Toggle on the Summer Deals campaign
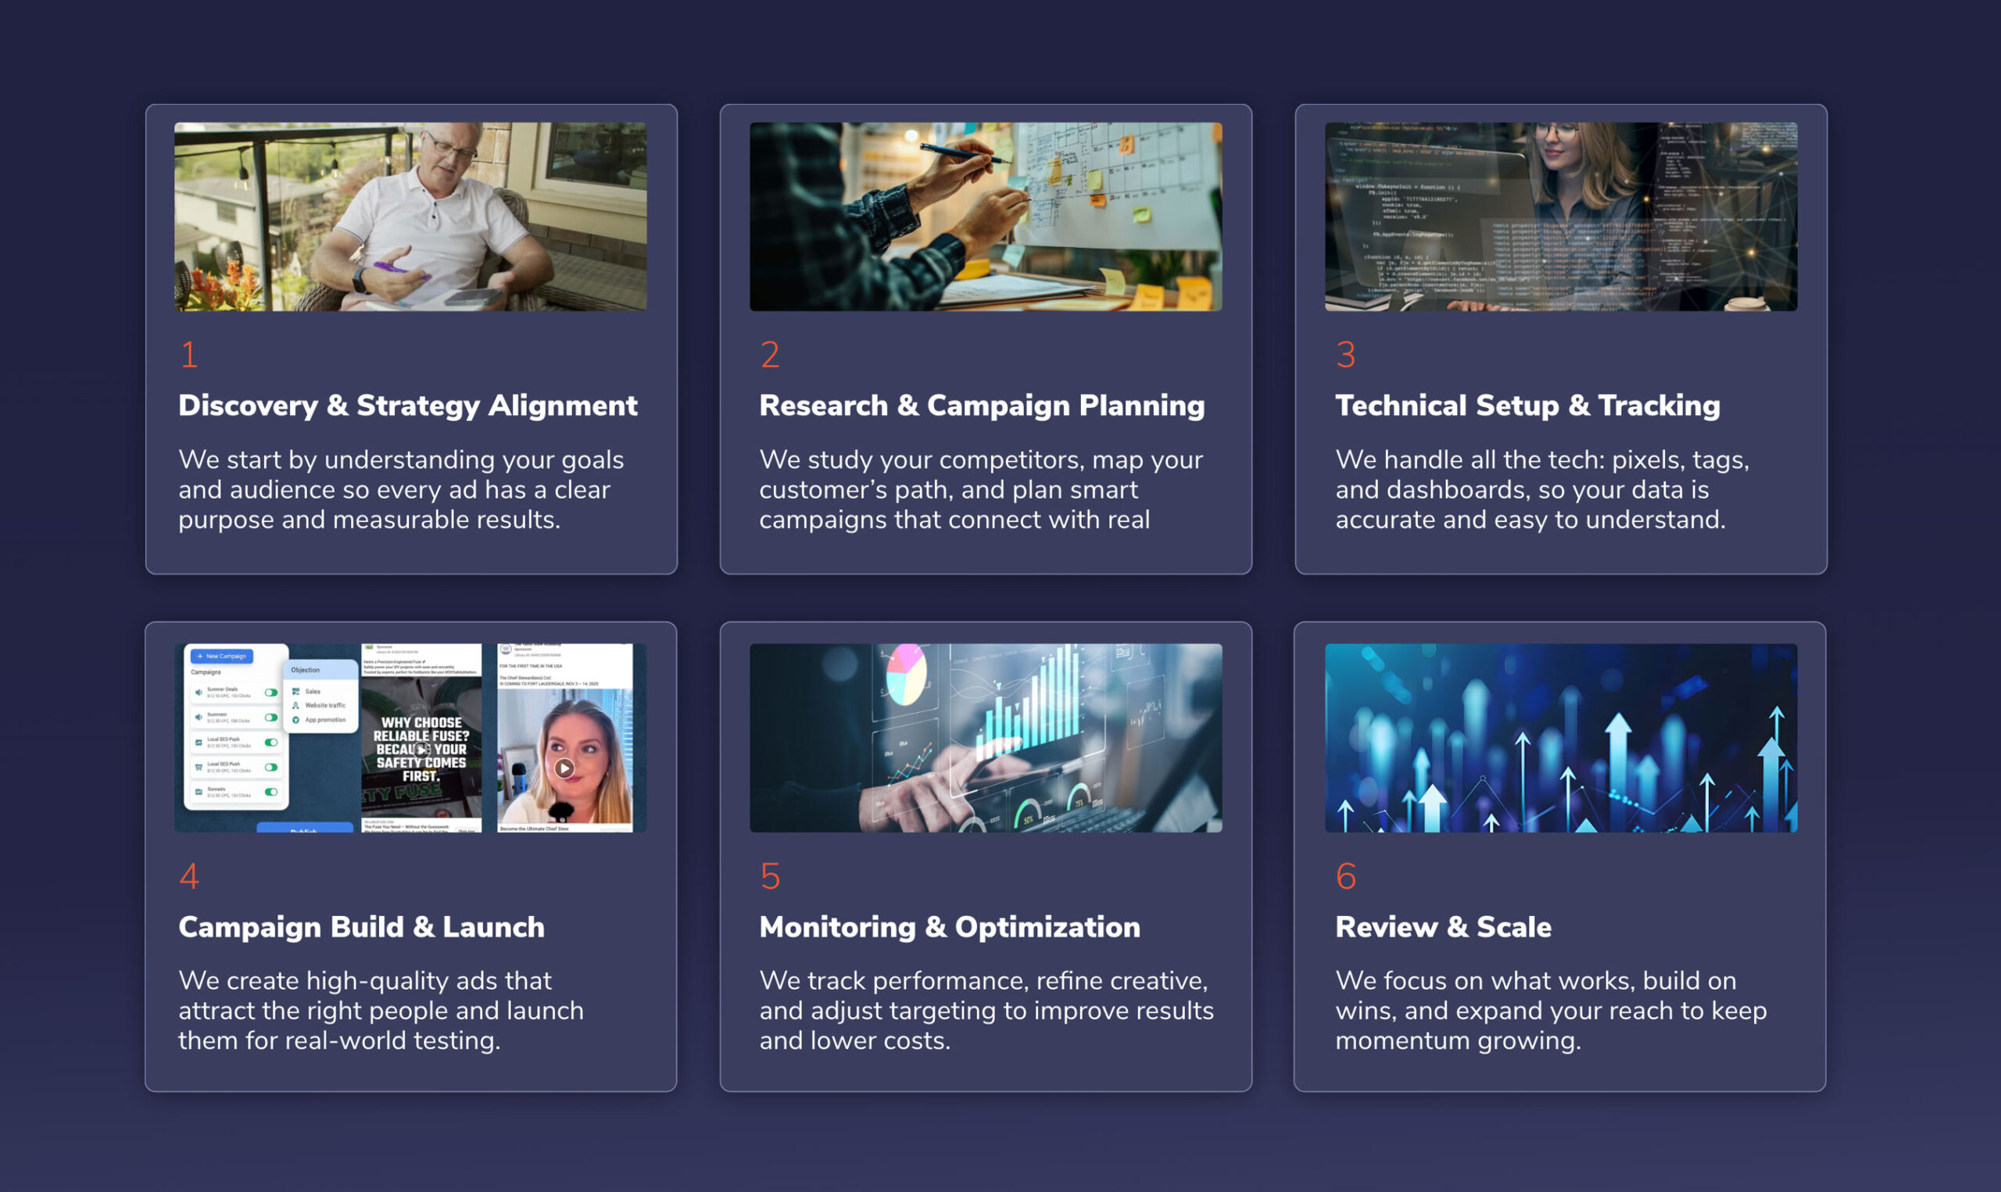 (x=272, y=693)
